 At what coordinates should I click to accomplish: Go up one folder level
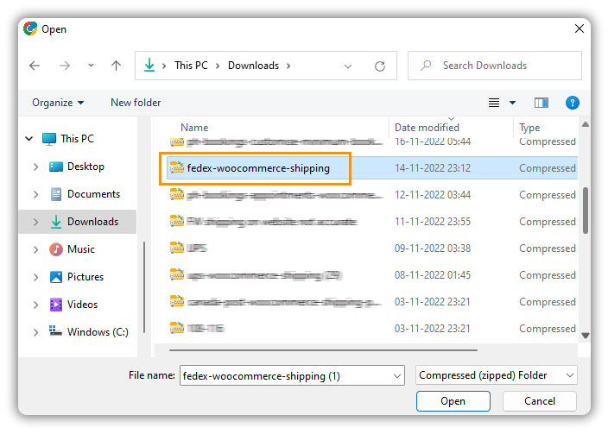pos(116,66)
